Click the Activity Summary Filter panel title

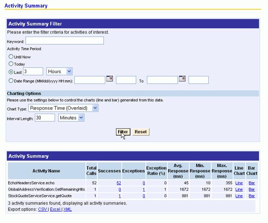click(x=35, y=24)
